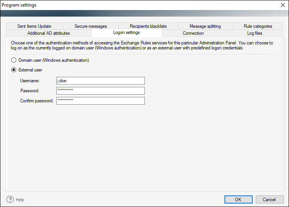Screen dimensions: 289x207
Task: Click the Username input field
Action: 100,81
